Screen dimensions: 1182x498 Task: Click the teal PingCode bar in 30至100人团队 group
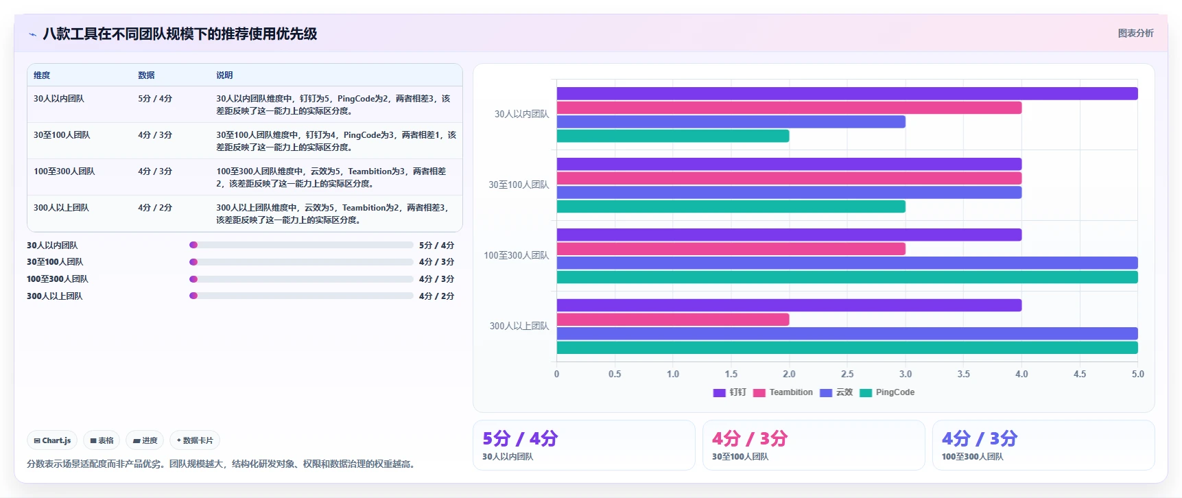point(731,206)
